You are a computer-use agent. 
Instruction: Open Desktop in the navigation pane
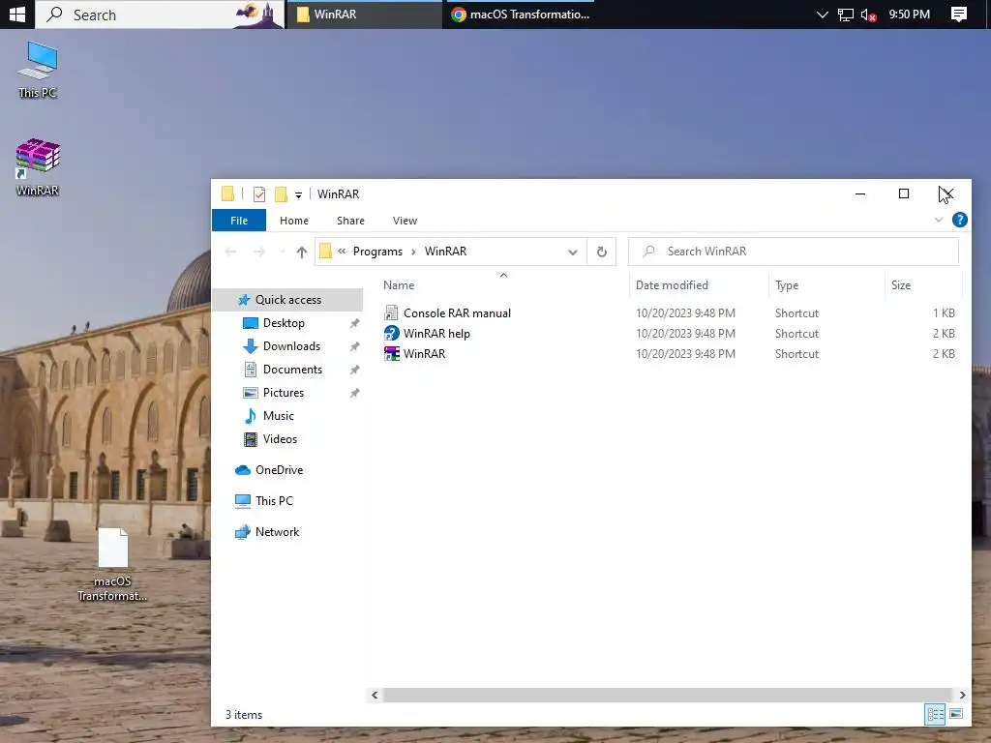pos(284,323)
